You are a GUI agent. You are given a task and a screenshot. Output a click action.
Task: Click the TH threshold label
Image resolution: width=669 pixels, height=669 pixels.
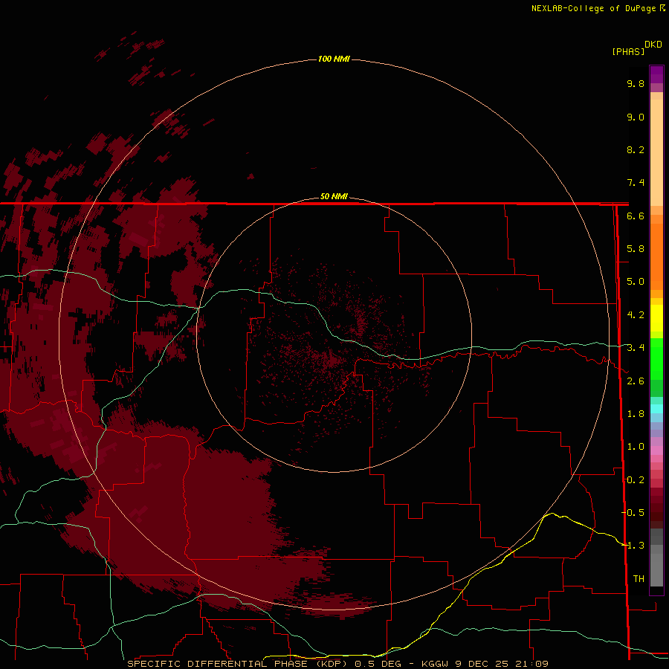[x=639, y=578]
